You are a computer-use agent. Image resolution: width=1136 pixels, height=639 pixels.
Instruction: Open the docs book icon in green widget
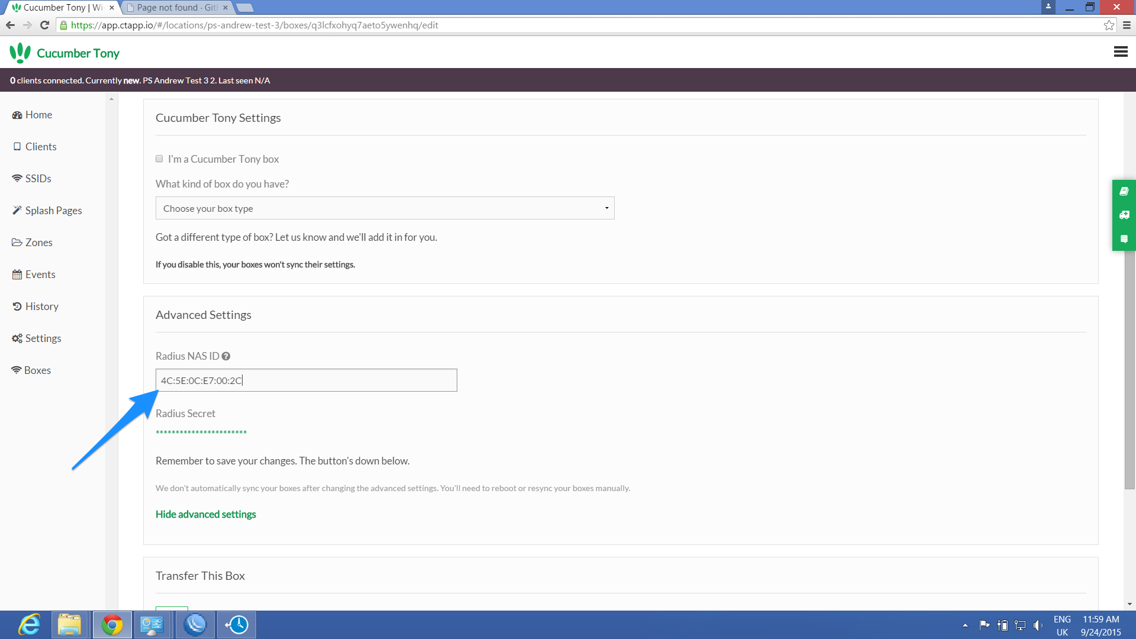pos(1124,191)
